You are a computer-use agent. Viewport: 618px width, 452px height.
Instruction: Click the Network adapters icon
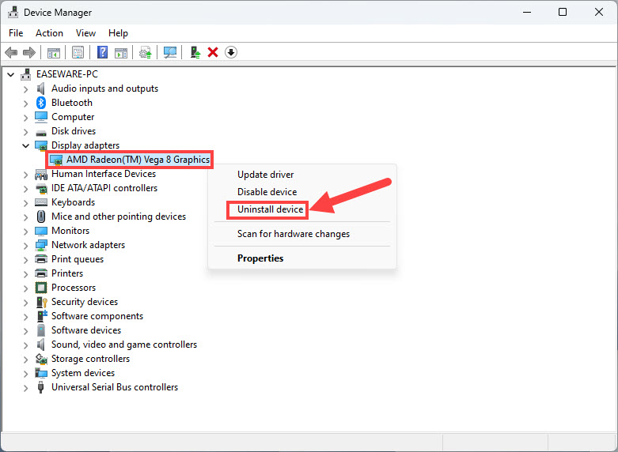[x=41, y=245]
